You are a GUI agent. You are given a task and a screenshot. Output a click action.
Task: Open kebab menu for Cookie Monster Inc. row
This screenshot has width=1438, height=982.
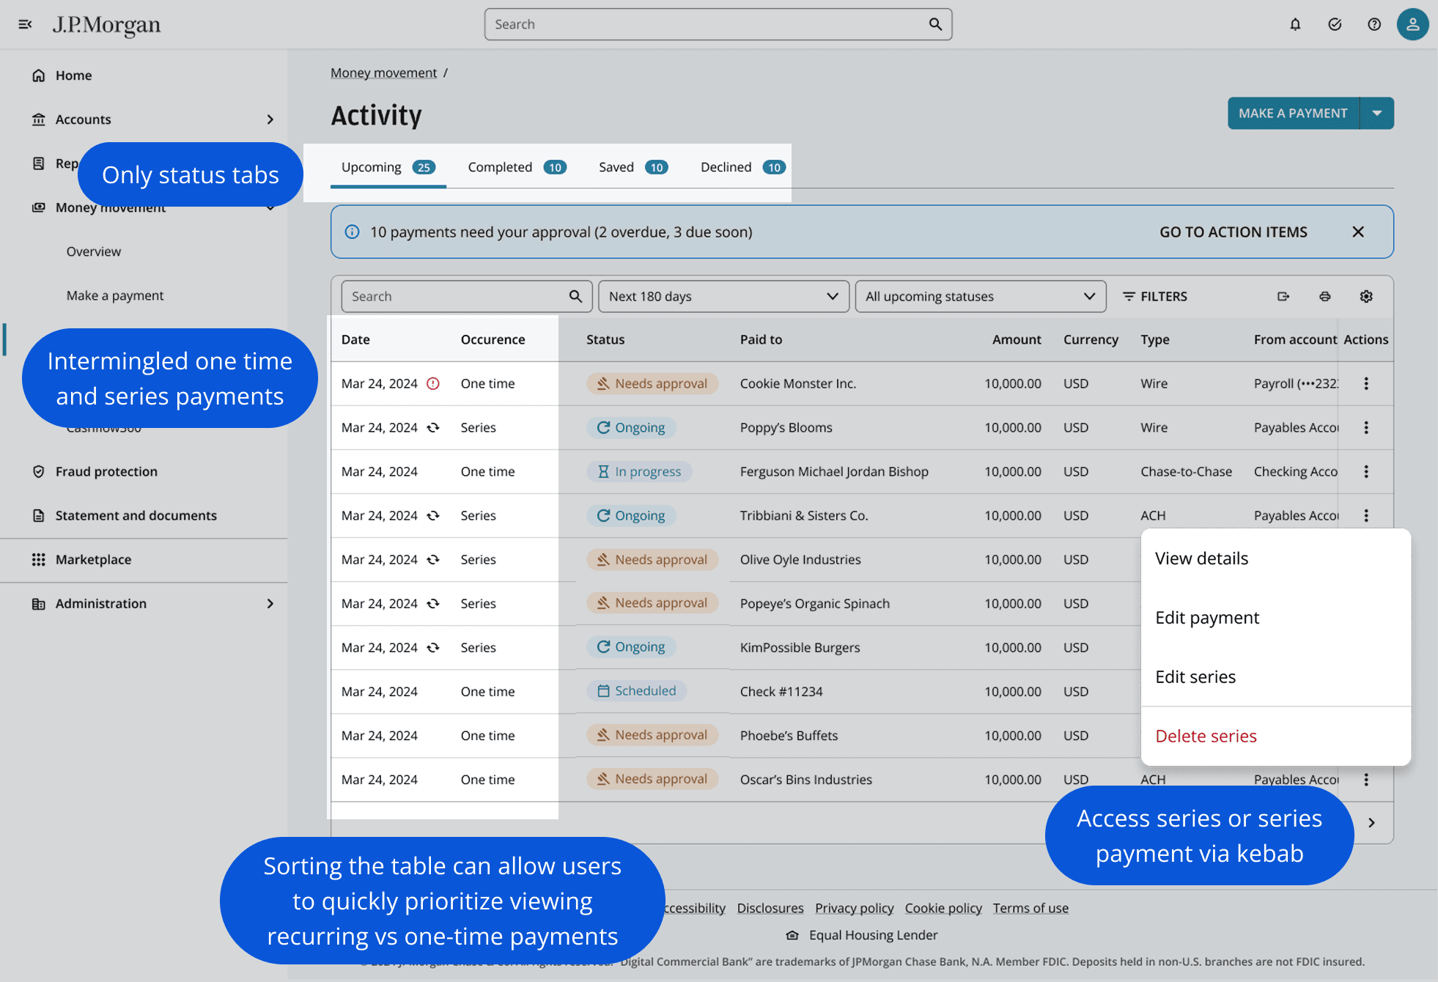tap(1366, 383)
